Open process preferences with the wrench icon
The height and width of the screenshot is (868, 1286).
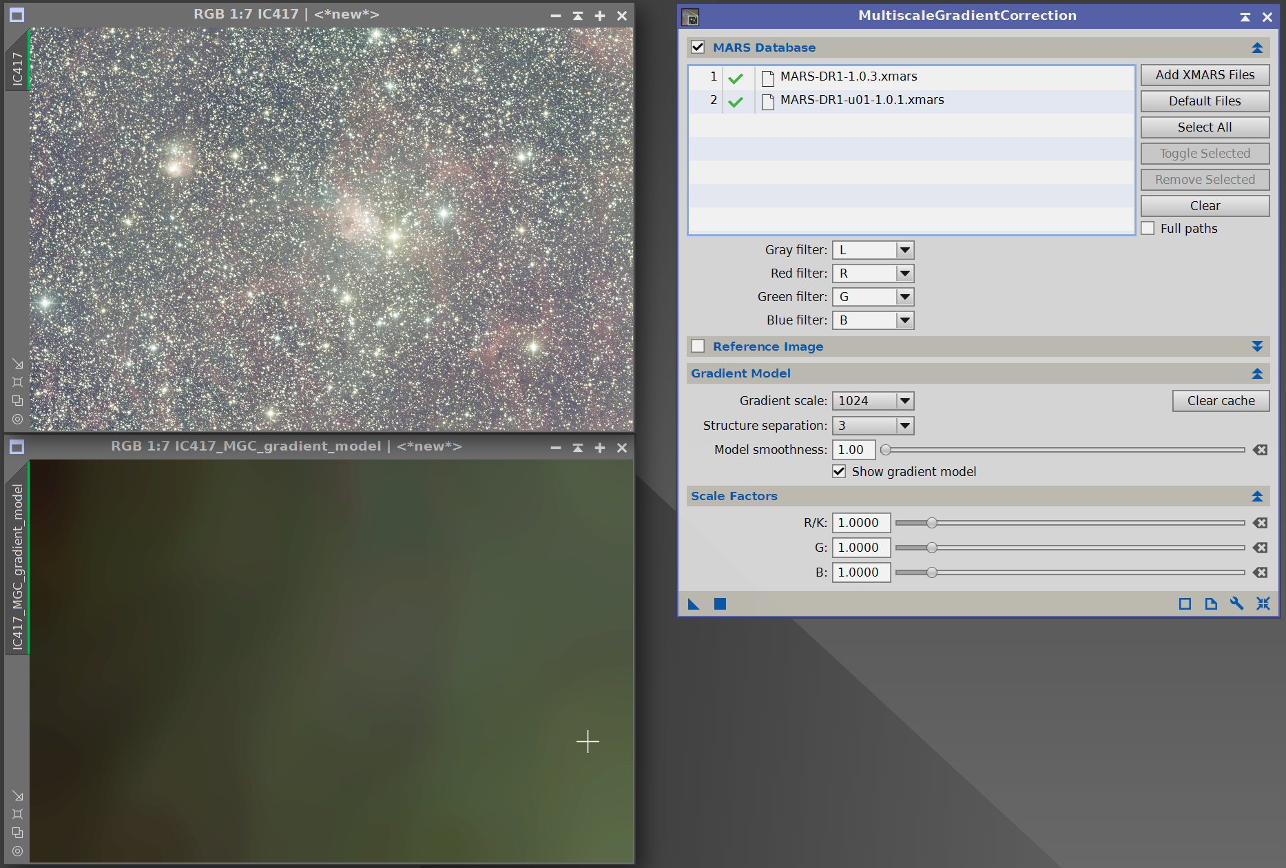[1236, 603]
